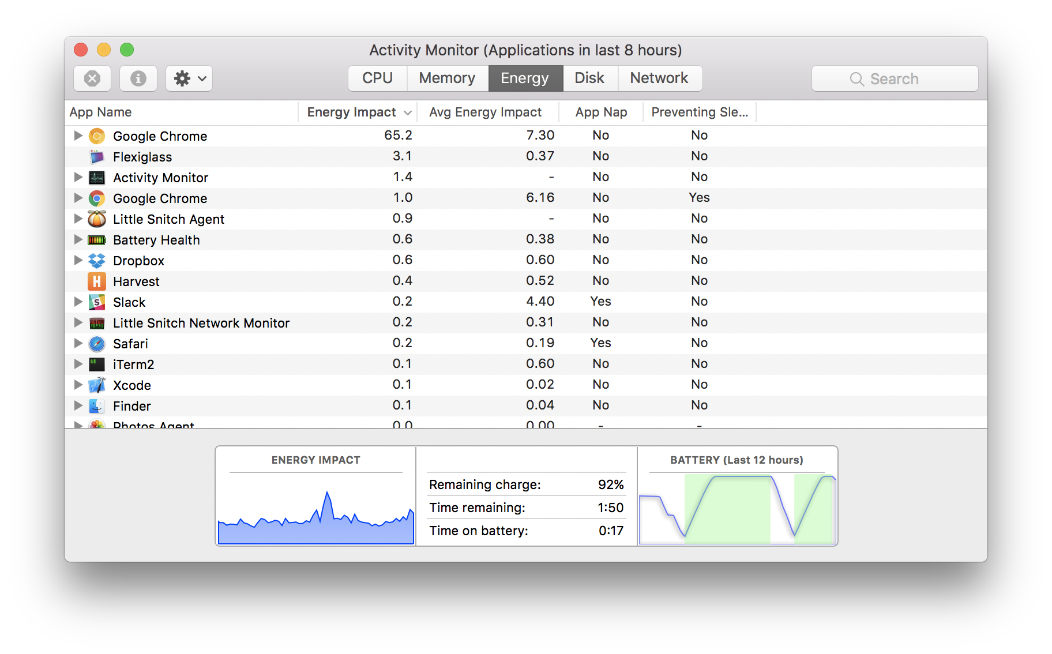Expand the Battery Health row

[x=78, y=239]
